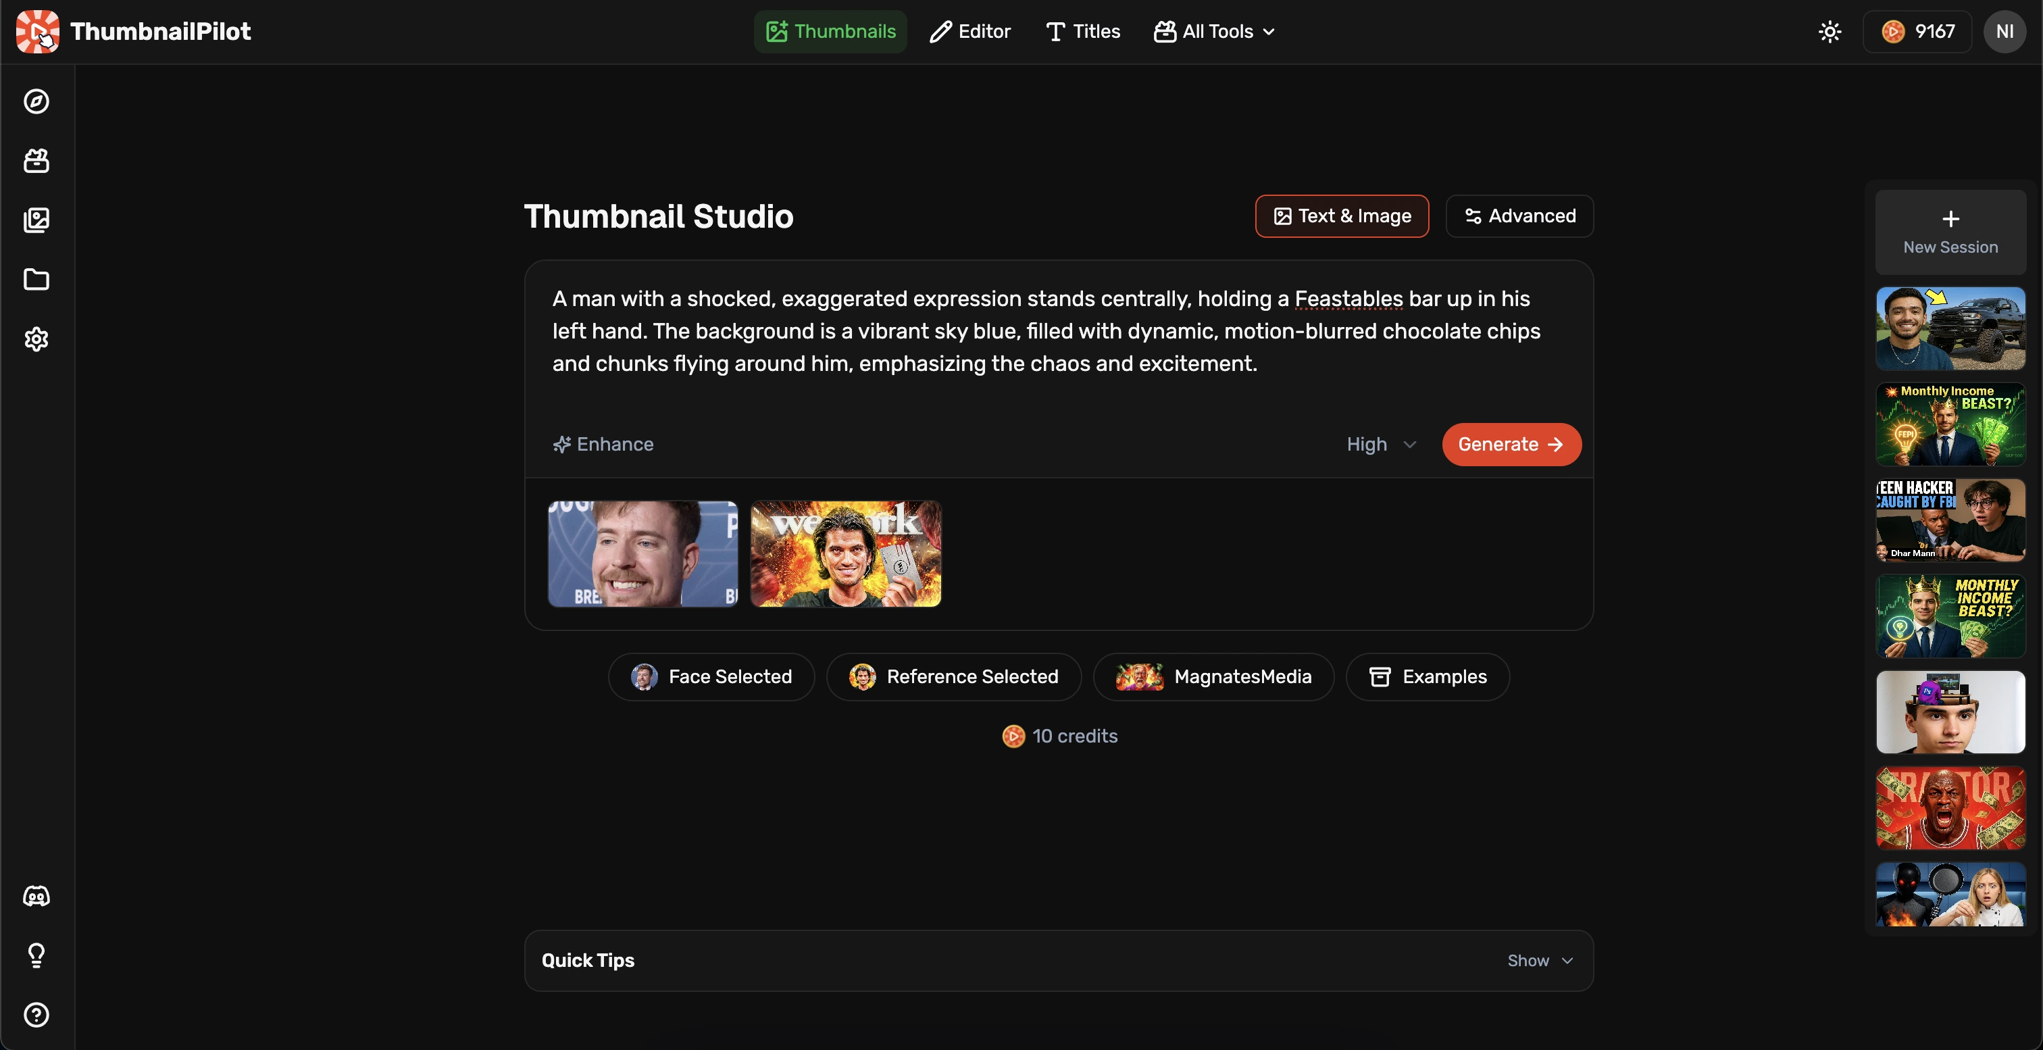
Task: Click the 9167 credits counter
Action: pyautogui.click(x=1918, y=32)
